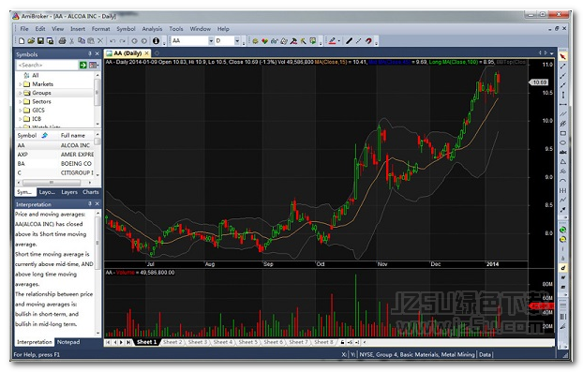Viewport: 583px width, 372px height.
Task: Toggle pin on the Symbols panel
Action: (90, 54)
